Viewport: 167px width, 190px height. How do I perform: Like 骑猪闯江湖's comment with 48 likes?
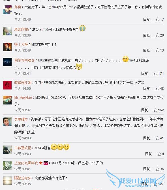tap(160, 88)
